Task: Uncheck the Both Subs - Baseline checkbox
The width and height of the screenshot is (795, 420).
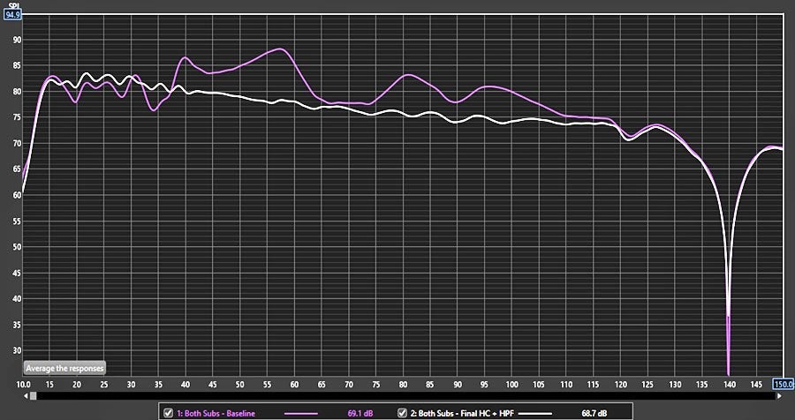Action: 168,412
